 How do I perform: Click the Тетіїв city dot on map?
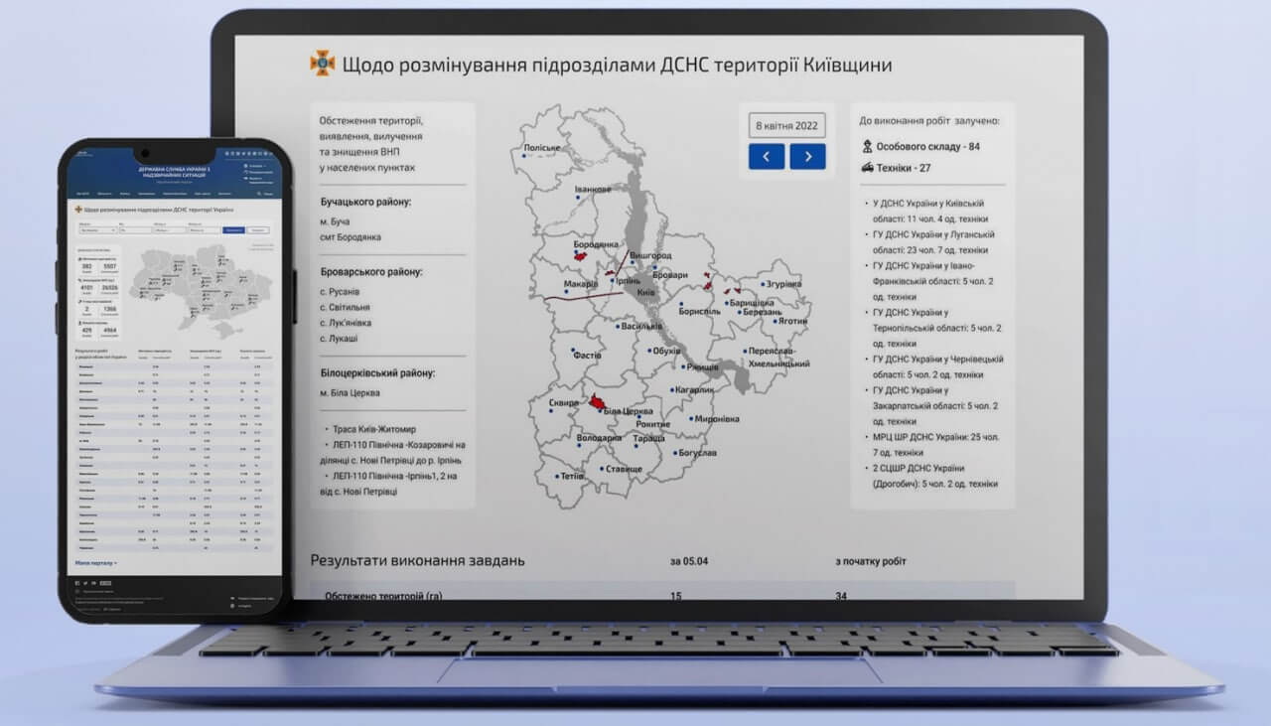pyautogui.click(x=560, y=476)
